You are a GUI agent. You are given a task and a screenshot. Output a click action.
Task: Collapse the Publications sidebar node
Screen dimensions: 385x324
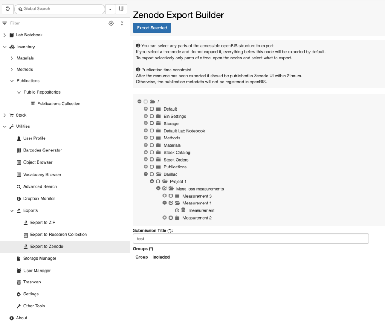point(12,81)
